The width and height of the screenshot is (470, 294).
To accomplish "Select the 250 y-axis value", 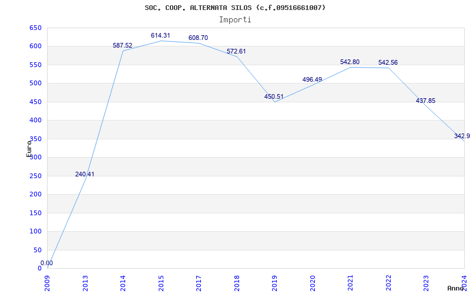I will [35, 176].
